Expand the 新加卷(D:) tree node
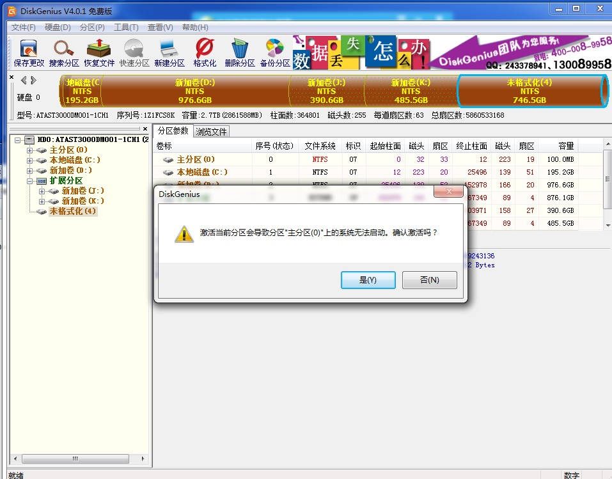 click(29, 171)
